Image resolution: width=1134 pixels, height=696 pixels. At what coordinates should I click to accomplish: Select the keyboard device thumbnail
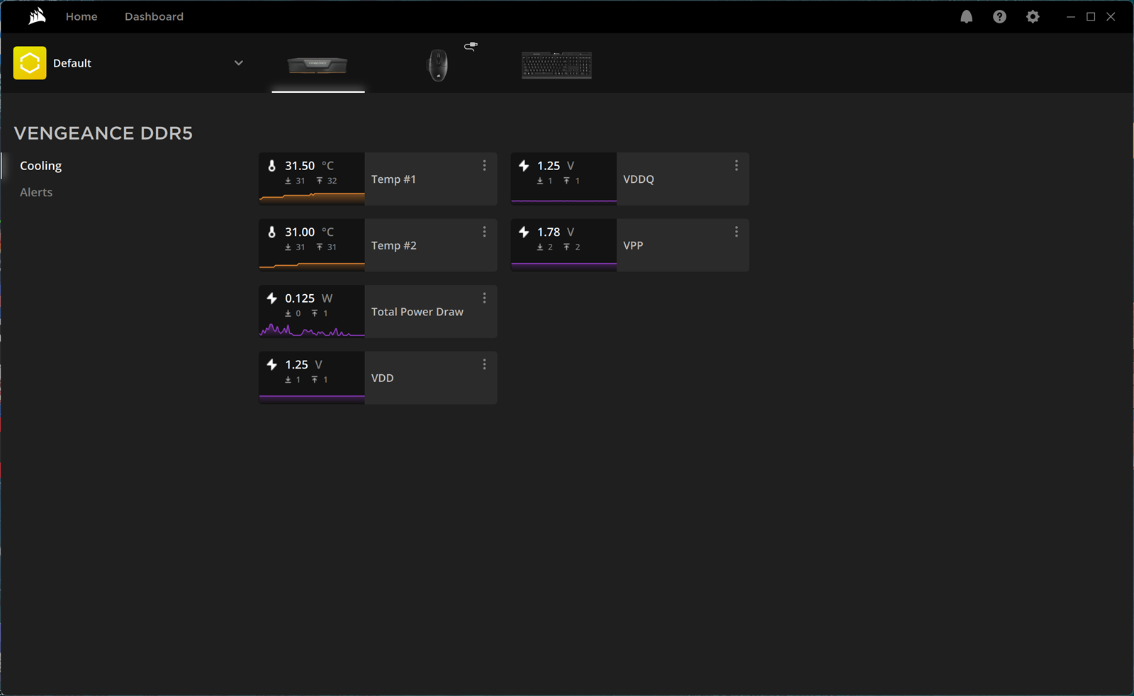click(556, 65)
